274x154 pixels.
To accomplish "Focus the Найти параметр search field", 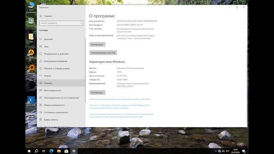I will click(x=61, y=23).
